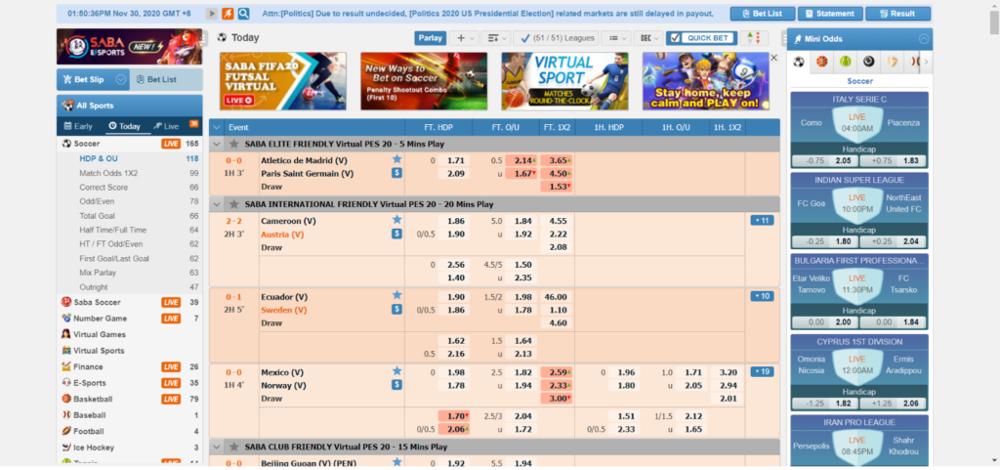Select Match Odds 1X2 submenu
Viewport: 1000px width, 470px height.
pos(108,173)
